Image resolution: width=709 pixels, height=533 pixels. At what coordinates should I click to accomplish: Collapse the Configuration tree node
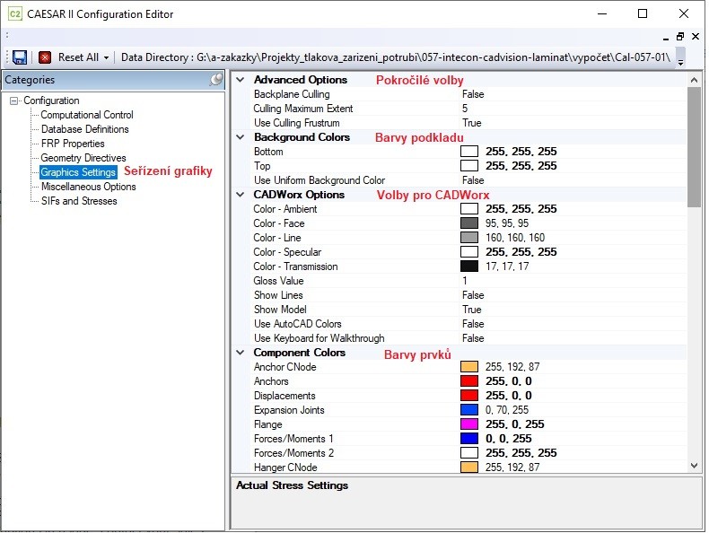14,100
